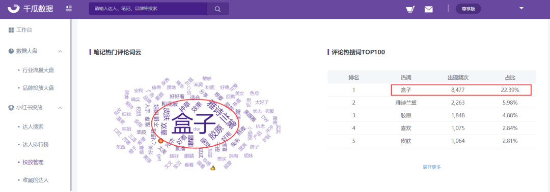Click hot word 雅诗兰黛 in table

pyautogui.click(x=406, y=103)
